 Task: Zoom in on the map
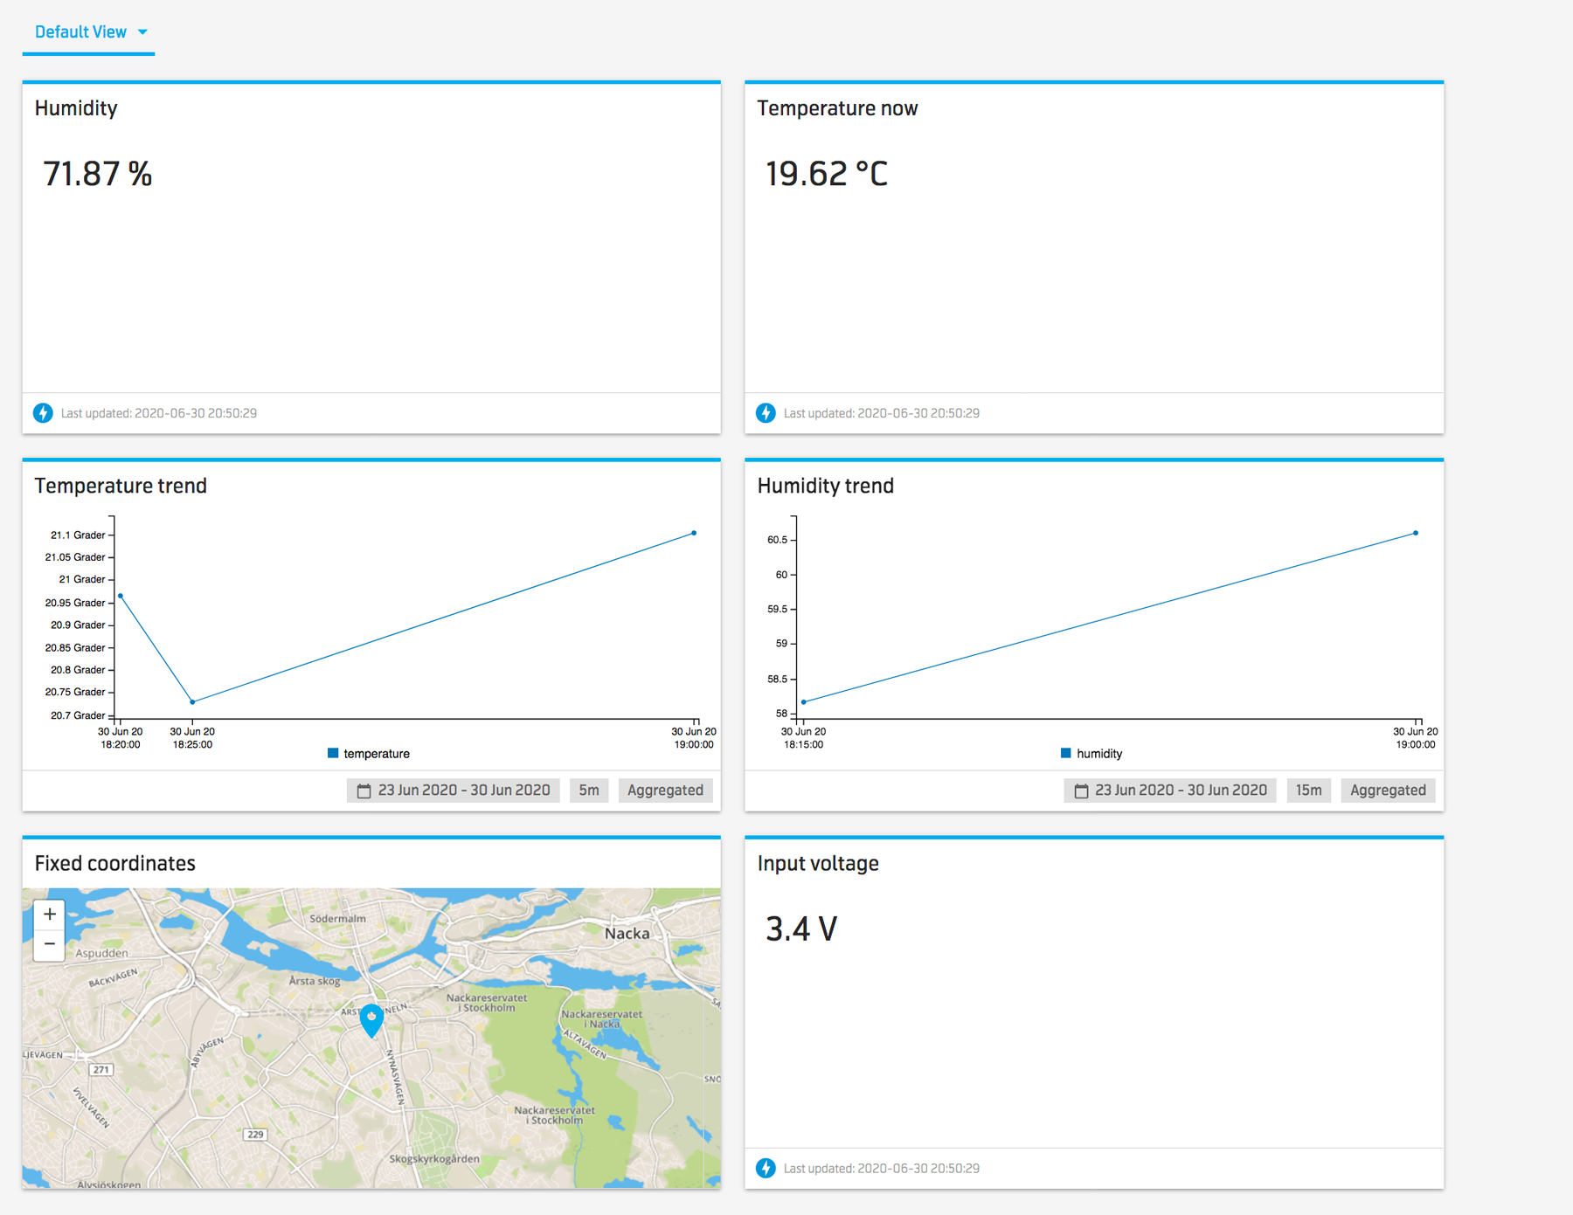(50, 915)
